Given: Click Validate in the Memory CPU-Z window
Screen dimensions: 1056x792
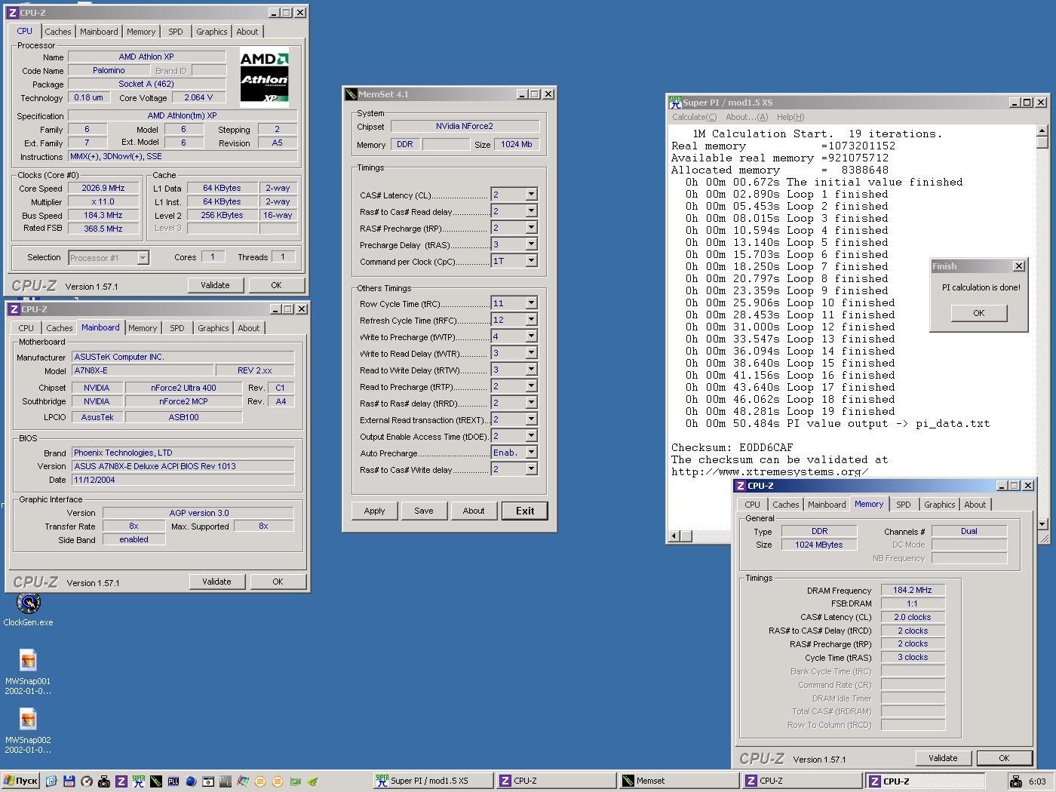Looking at the screenshot, I should (x=943, y=758).
